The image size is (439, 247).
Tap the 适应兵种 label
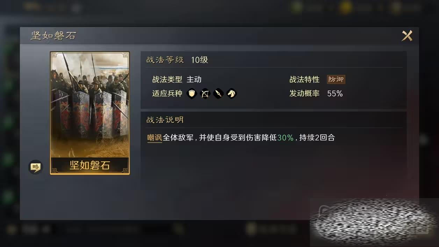pyautogui.click(x=167, y=94)
